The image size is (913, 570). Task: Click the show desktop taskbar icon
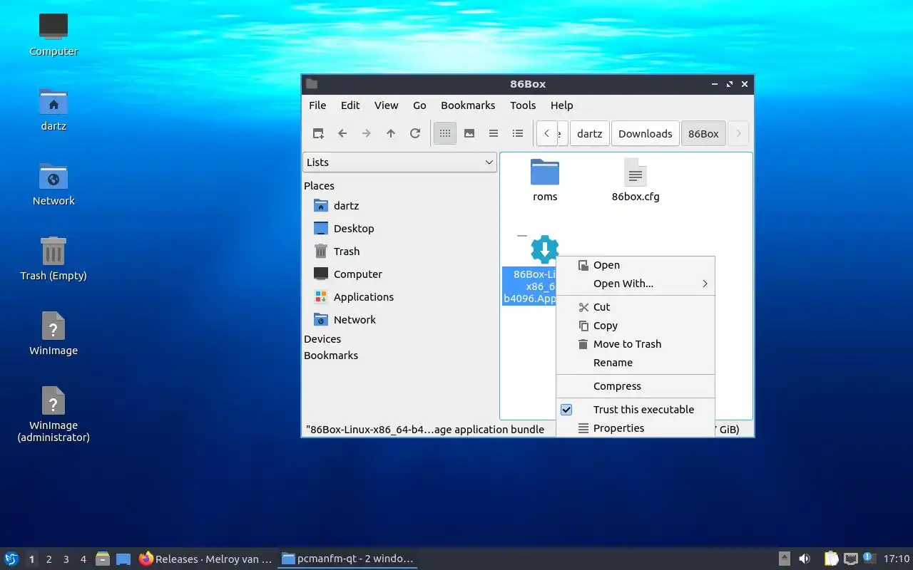click(x=123, y=559)
